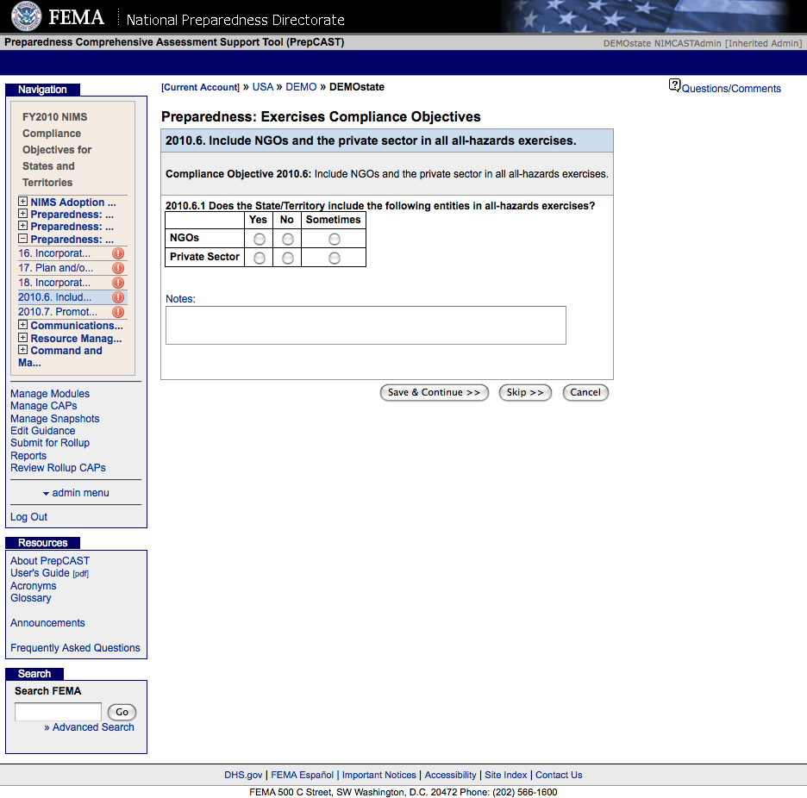Open Acronyms resource link

click(x=34, y=586)
